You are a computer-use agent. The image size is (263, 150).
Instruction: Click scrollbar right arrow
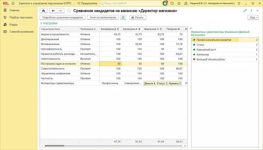point(185,145)
